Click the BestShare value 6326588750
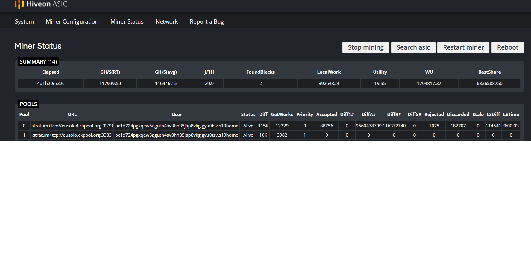The width and height of the screenshot is (531, 270). click(489, 84)
